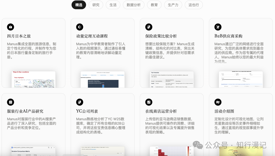Click the chart icon on 服装行业AI产品研究 card
This screenshot has width=275, height=156.
pyautogui.click(x=10, y=102)
